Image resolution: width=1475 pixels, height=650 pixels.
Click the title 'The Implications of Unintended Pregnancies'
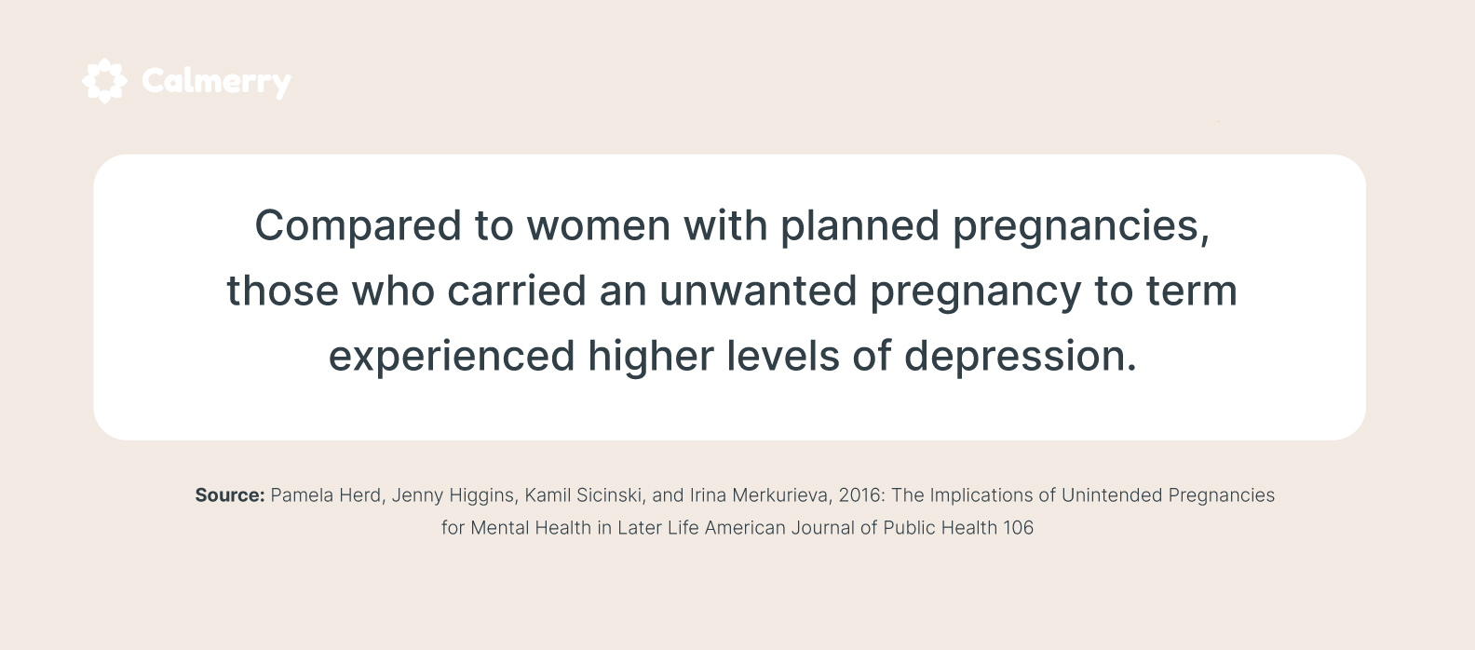(1083, 495)
